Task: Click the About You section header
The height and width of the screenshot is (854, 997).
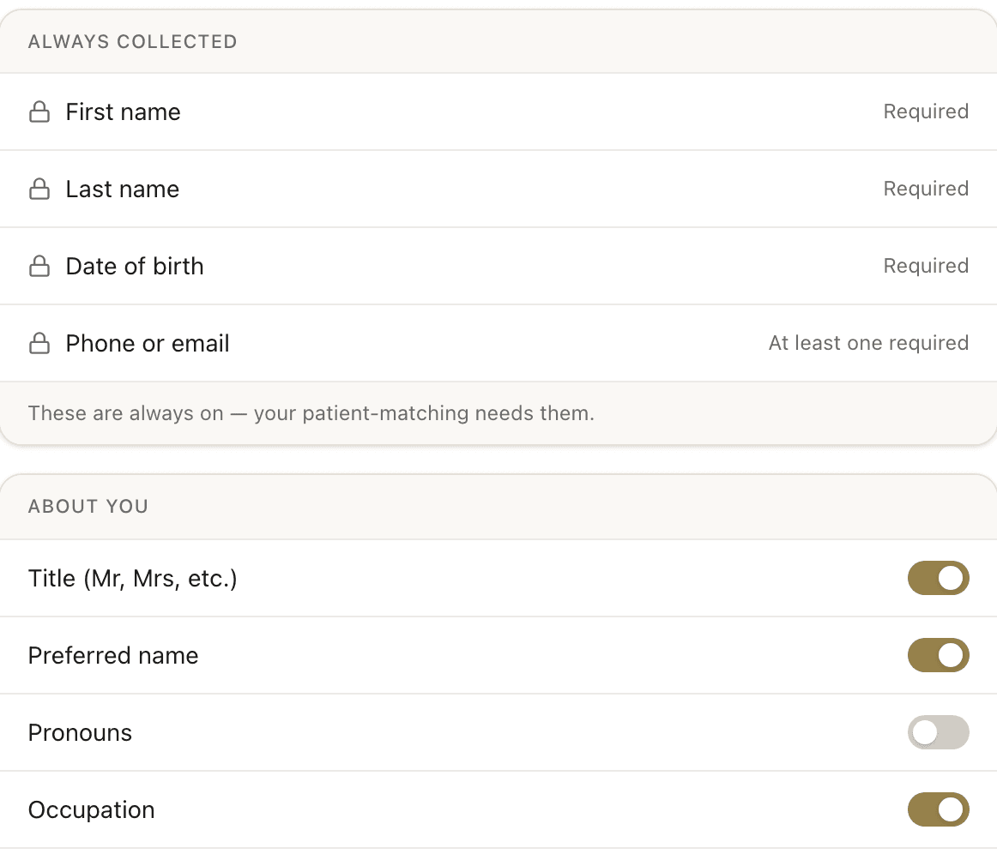Action: (x=88, y=507)
